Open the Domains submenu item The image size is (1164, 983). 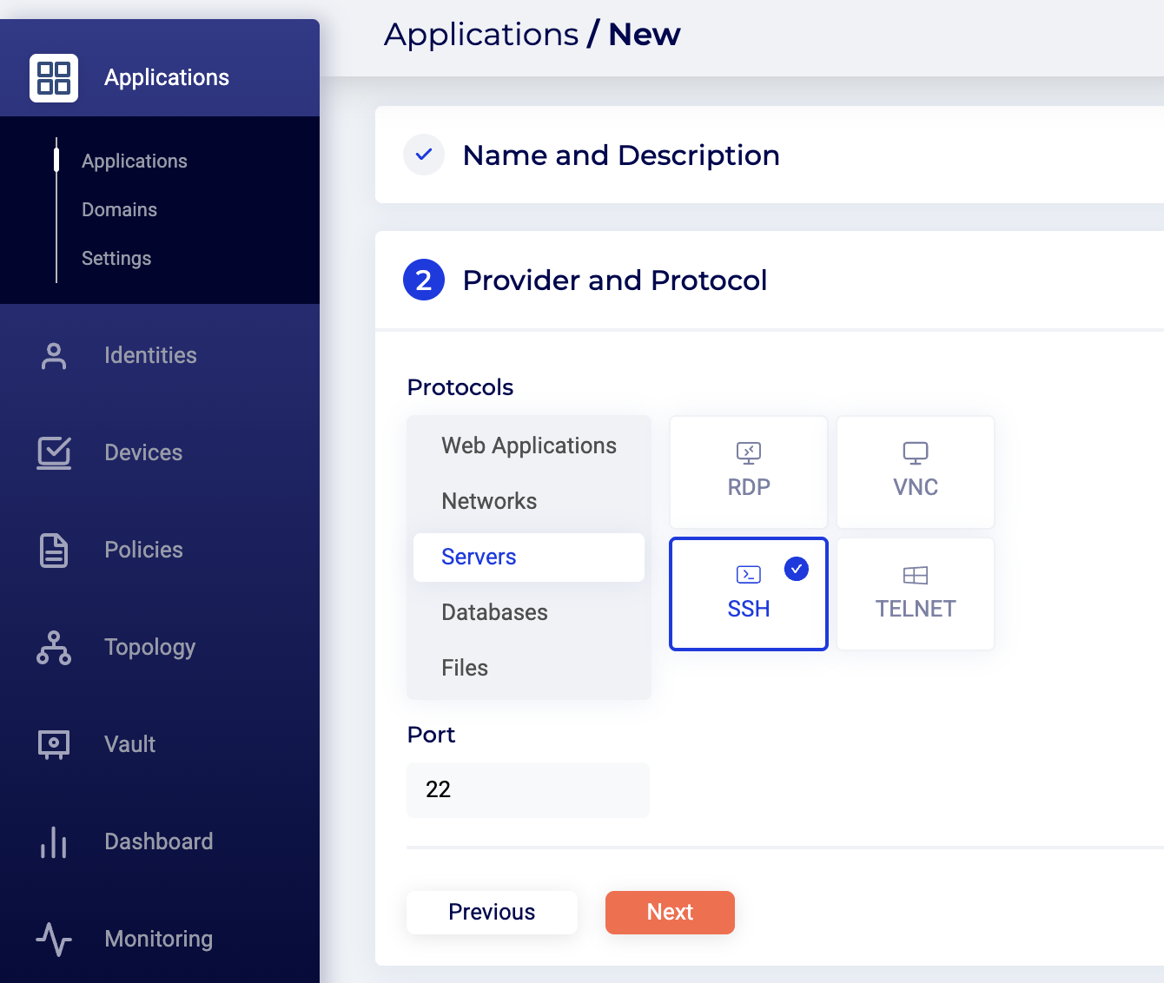(x=119, y=209)
